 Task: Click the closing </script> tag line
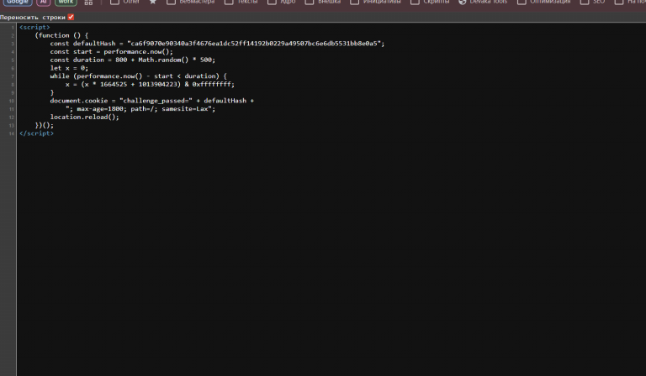tap(36, 133)
